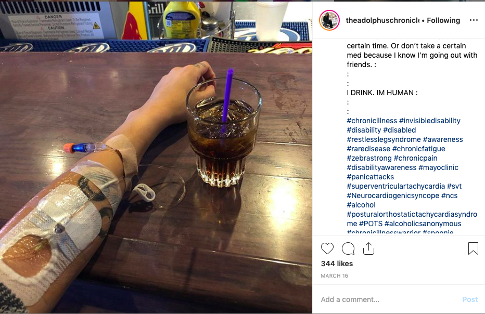Open the #mayoclinic hashtag
Viewport: 485px width, 314px height.
click(438, 167)
